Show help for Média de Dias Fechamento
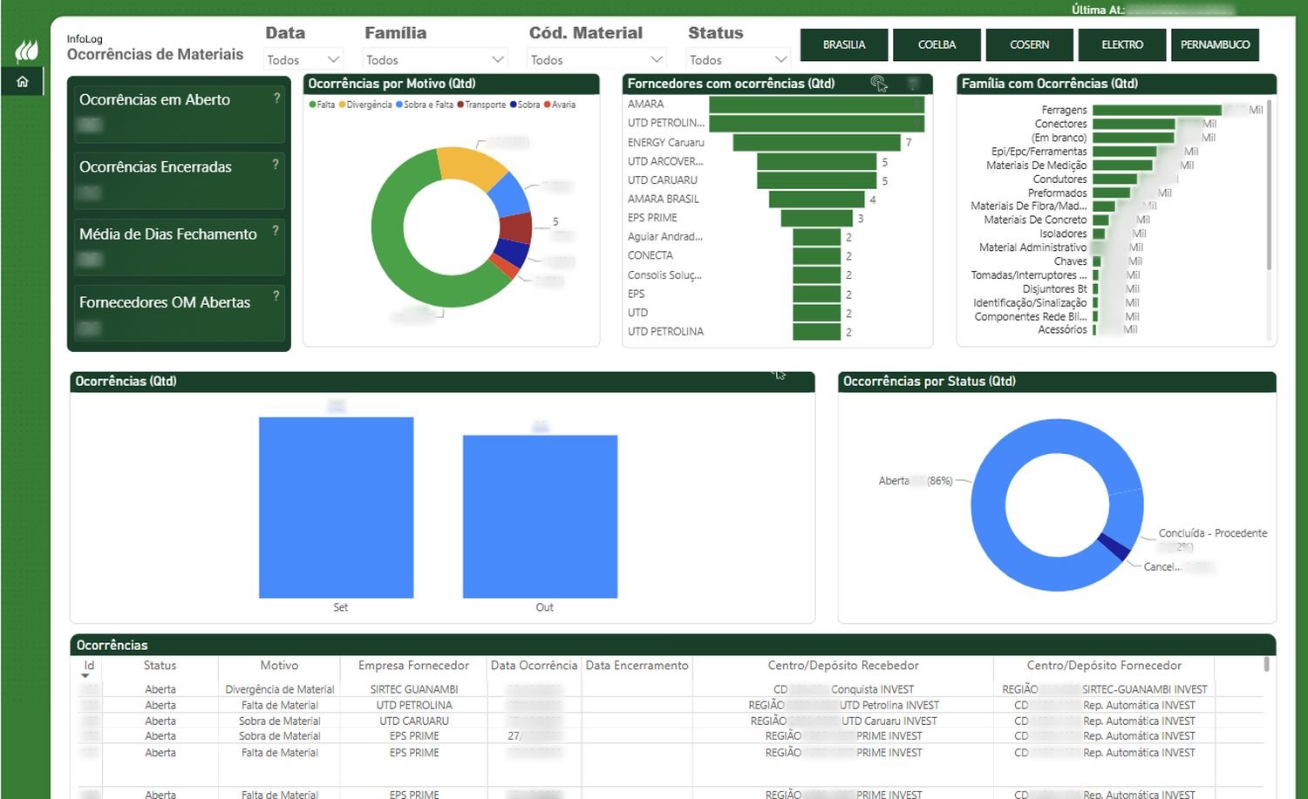1308x799 pixels. point(276,230)
